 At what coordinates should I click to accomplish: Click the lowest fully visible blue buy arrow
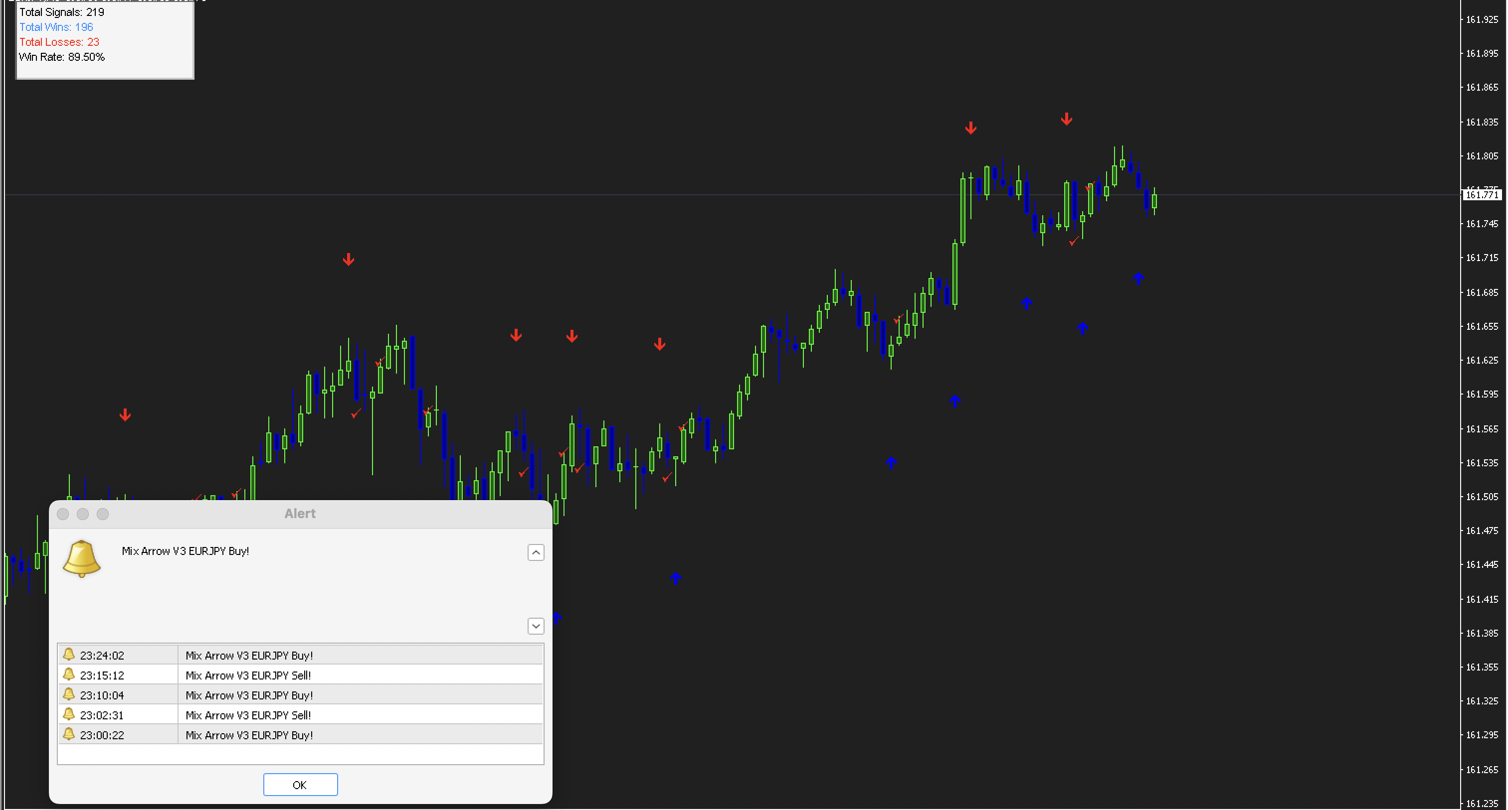tap(676, 578)
